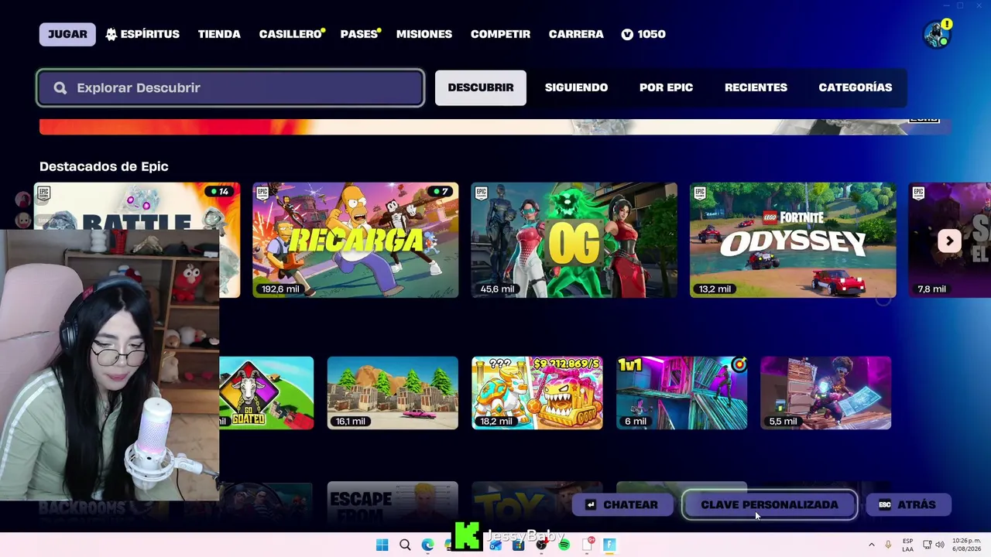The height and width of the screenshot is (557, 991).
Task: Select the RECIENTES filter tab
Action: click(756, 87)
